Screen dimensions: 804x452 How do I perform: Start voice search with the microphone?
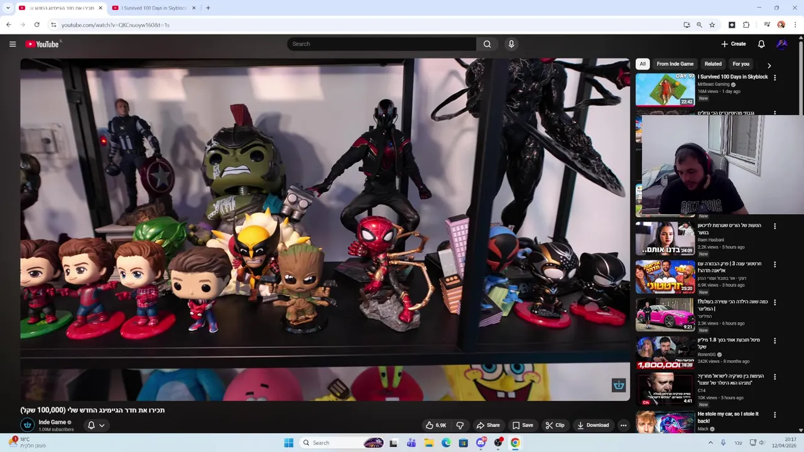[x=511, y=44]
